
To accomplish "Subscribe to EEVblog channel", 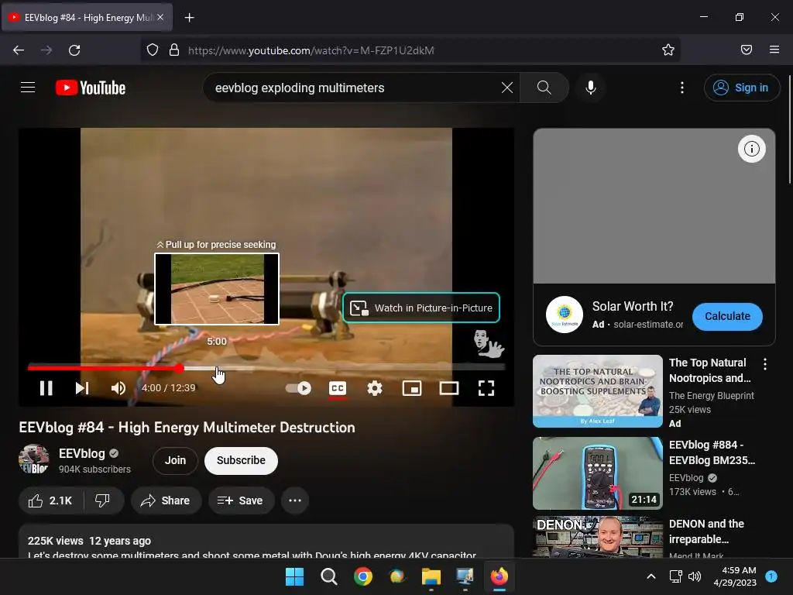I will [x=241, y=460].
